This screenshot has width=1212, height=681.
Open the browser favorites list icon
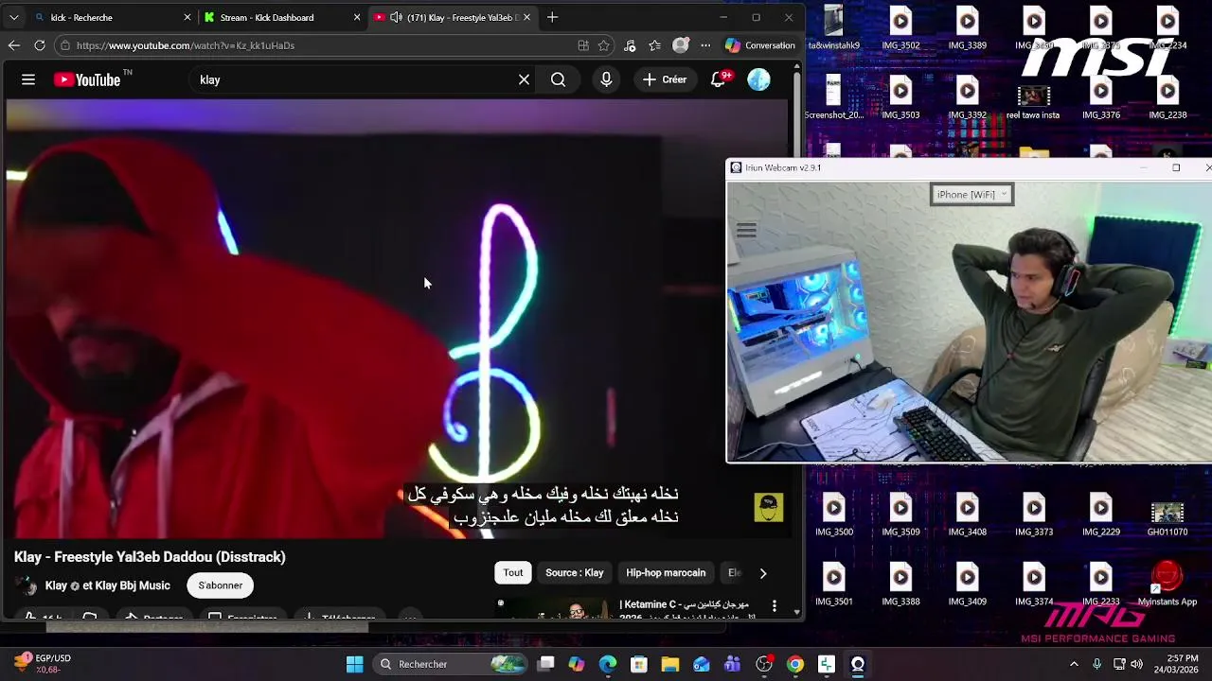pos(654,45)
